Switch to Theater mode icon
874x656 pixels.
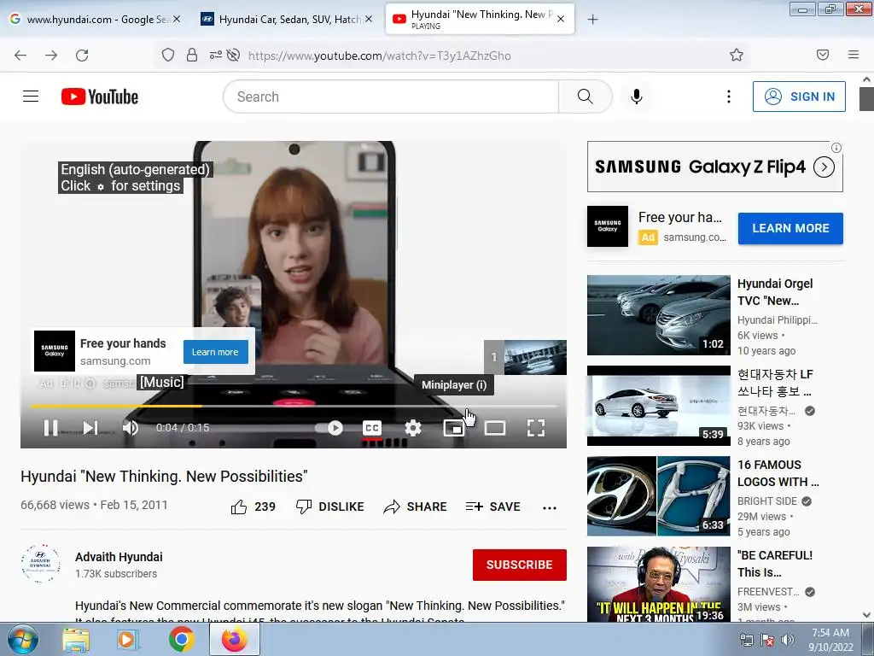click(495, 428)
